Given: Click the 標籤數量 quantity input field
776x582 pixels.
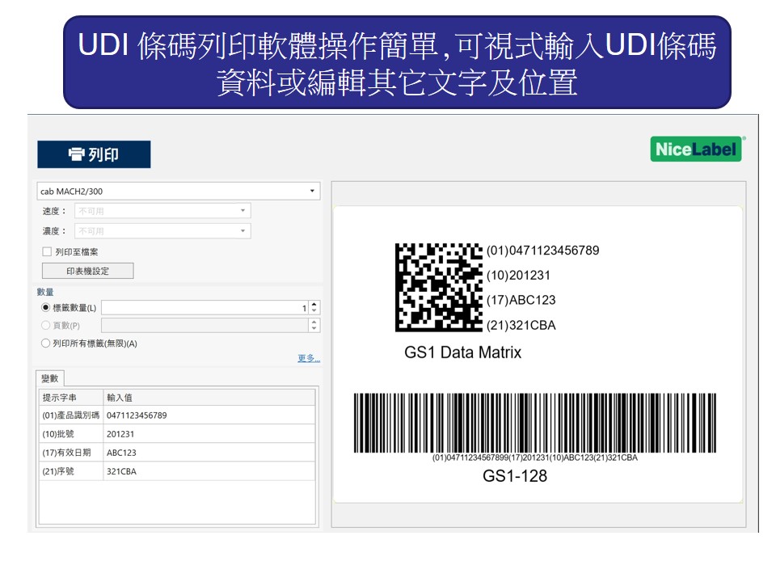Looking at the screenshot, I should click(205, 308).
